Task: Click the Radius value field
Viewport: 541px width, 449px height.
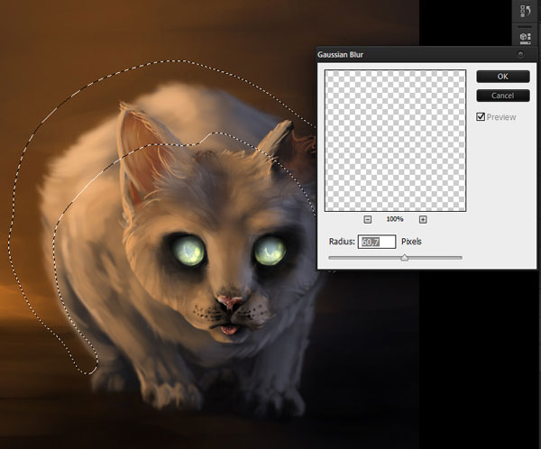Action: tap(377, 242)
